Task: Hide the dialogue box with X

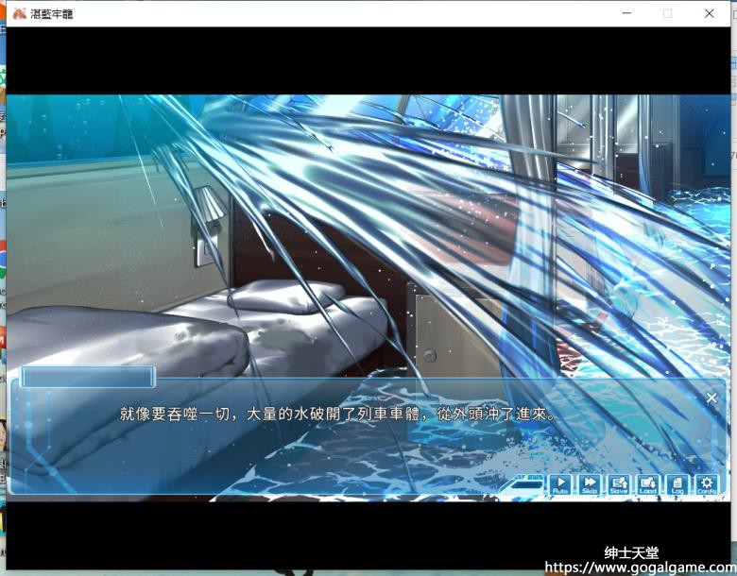Action: tap(711, 398)
